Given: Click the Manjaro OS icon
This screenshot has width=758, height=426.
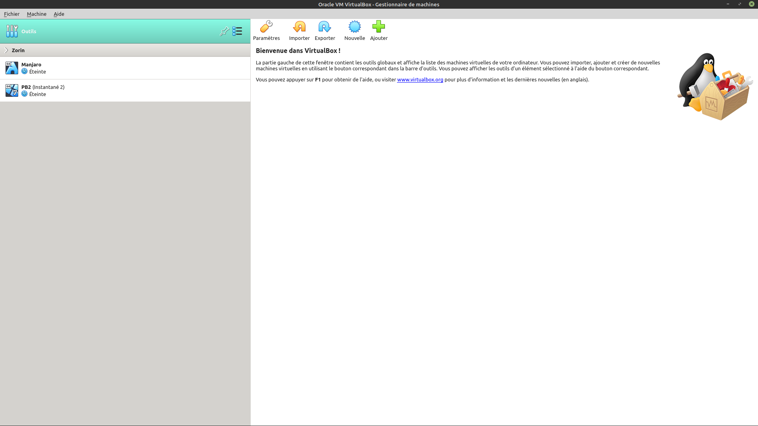Looking at the screenshot, I should pyautogui.click(x=12, y=68).
